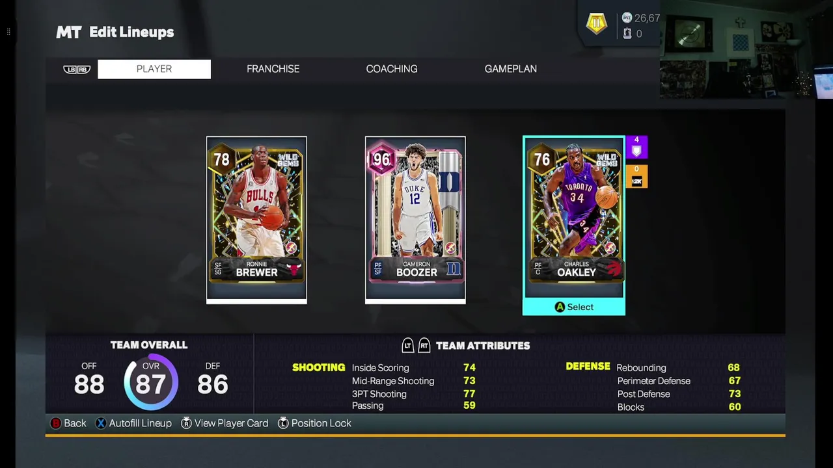The width and height of the screenshot is (833, 468).
Task: Click the TEAM OVERALL heading
Action: point(149,345)
